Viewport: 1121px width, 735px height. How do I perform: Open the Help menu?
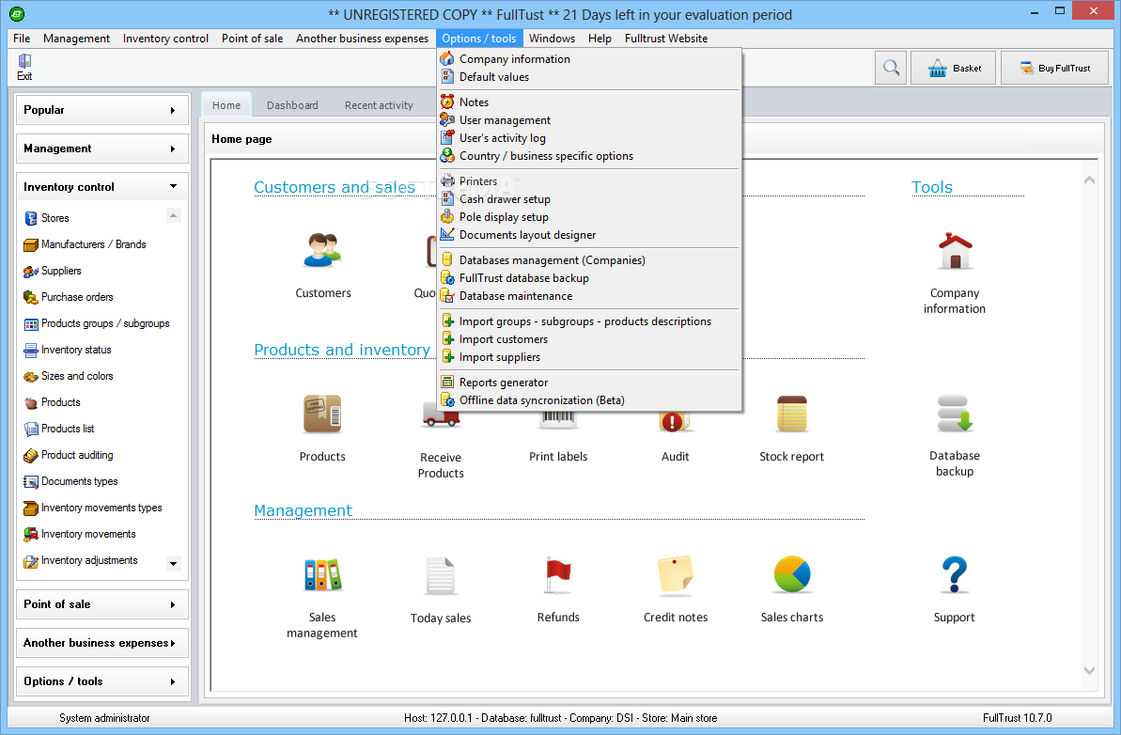[x=599, y=39]
